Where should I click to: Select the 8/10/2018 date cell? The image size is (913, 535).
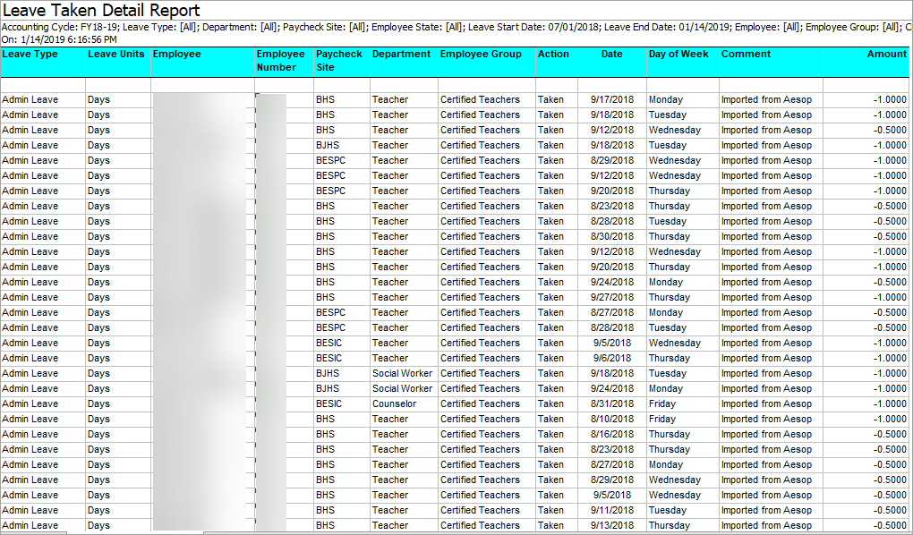611,419
